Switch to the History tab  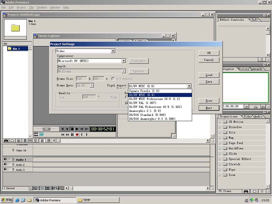pyautogui.click(x=244, y=69)
